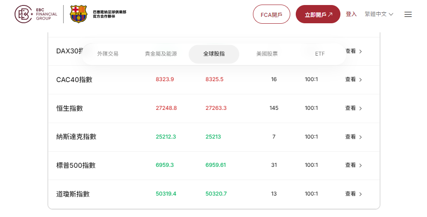The height and width of the screenshot is (217, 427).
Task: Click the Dow Jones price 50320.7
Action: click(216, 194)
